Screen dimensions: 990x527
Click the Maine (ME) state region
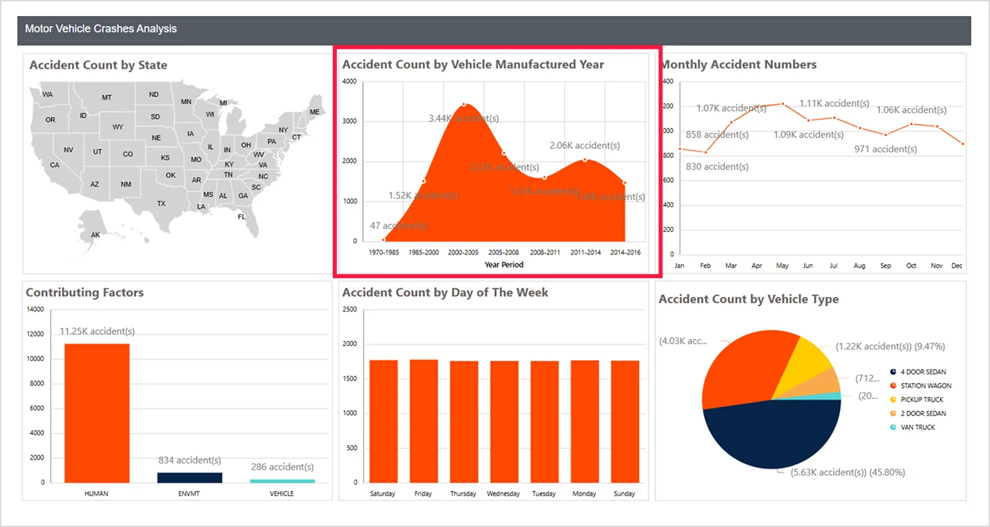pos(315,111)
